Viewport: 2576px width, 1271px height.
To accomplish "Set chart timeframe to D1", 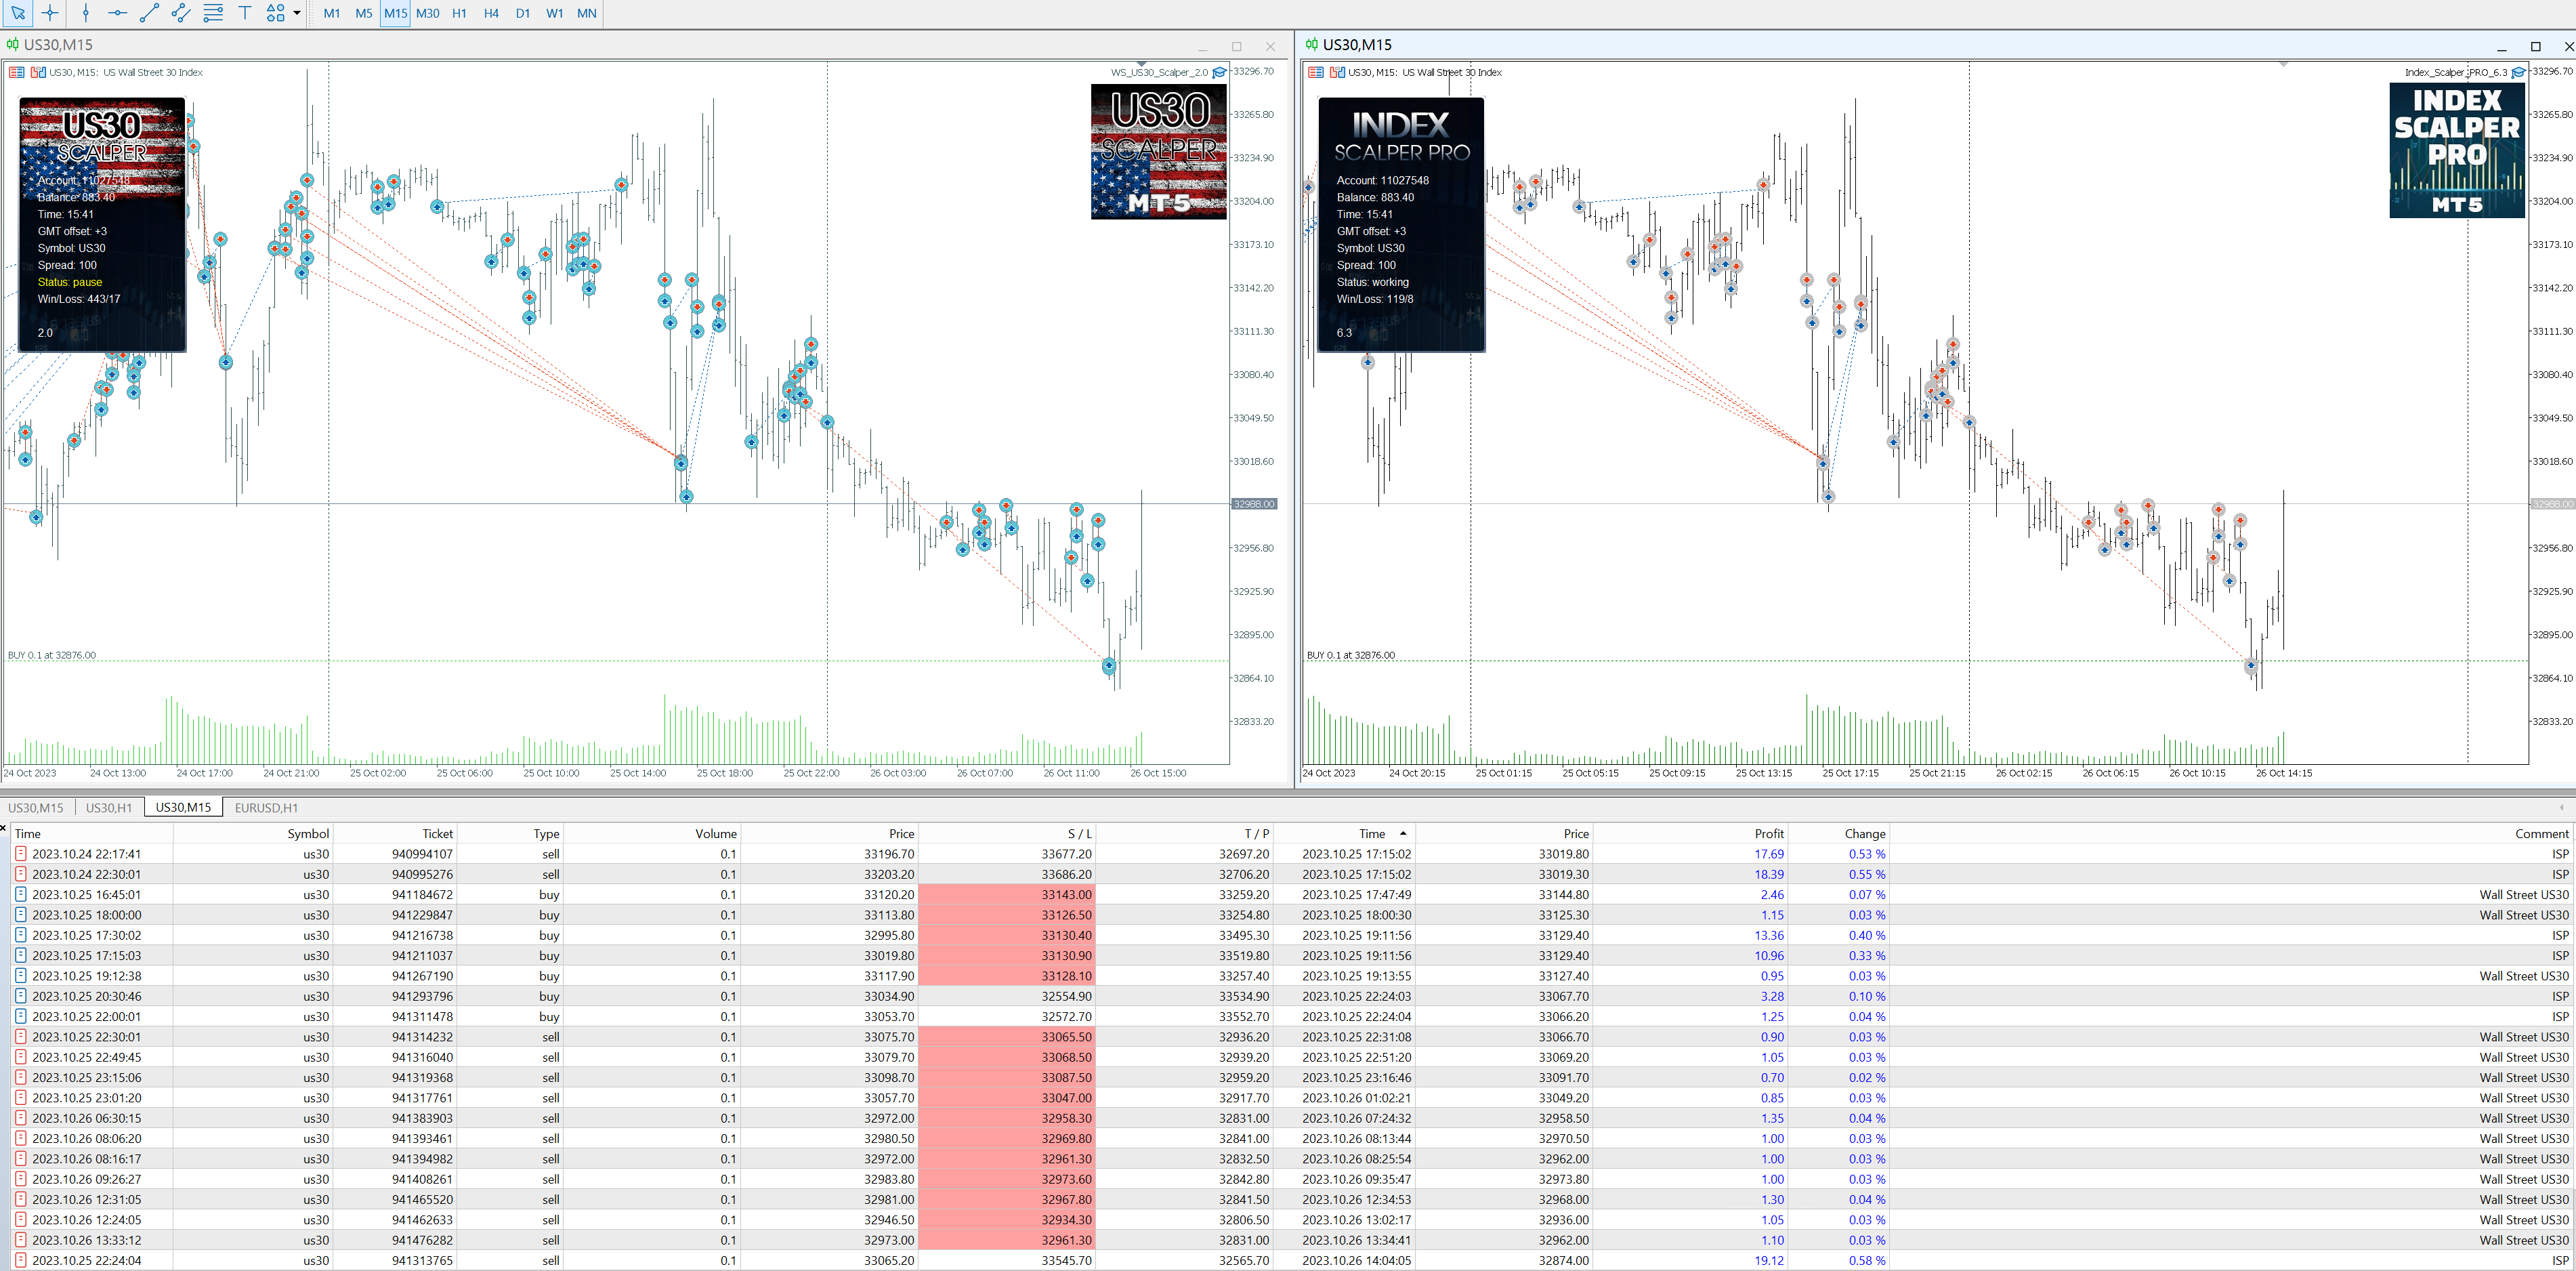I will click(x=523, y=13).
